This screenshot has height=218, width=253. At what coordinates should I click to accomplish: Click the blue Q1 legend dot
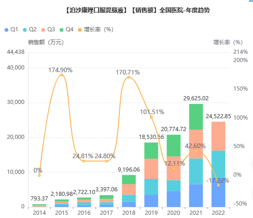[x=6, y=30]
